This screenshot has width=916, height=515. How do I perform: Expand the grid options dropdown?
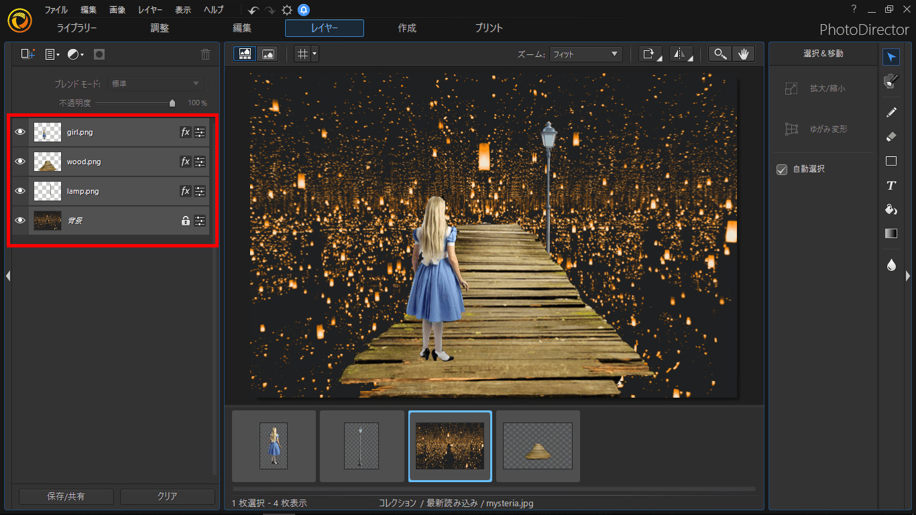pos(314,54)
